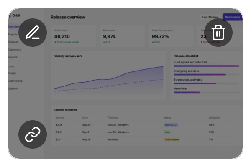This screenshot has height=167, width=251.
Task: Click the Crash-free sessions 99.72% card
Action: point(171,36)
